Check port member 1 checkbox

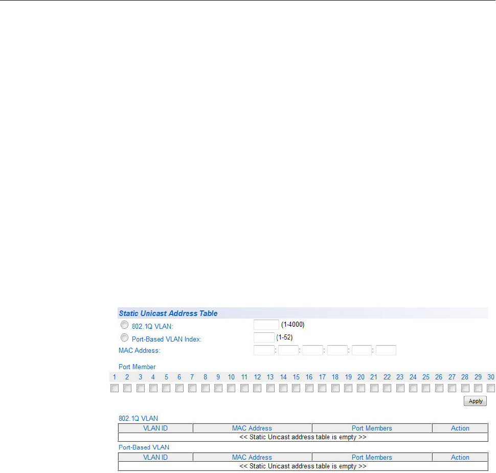(x=115, y=388)
